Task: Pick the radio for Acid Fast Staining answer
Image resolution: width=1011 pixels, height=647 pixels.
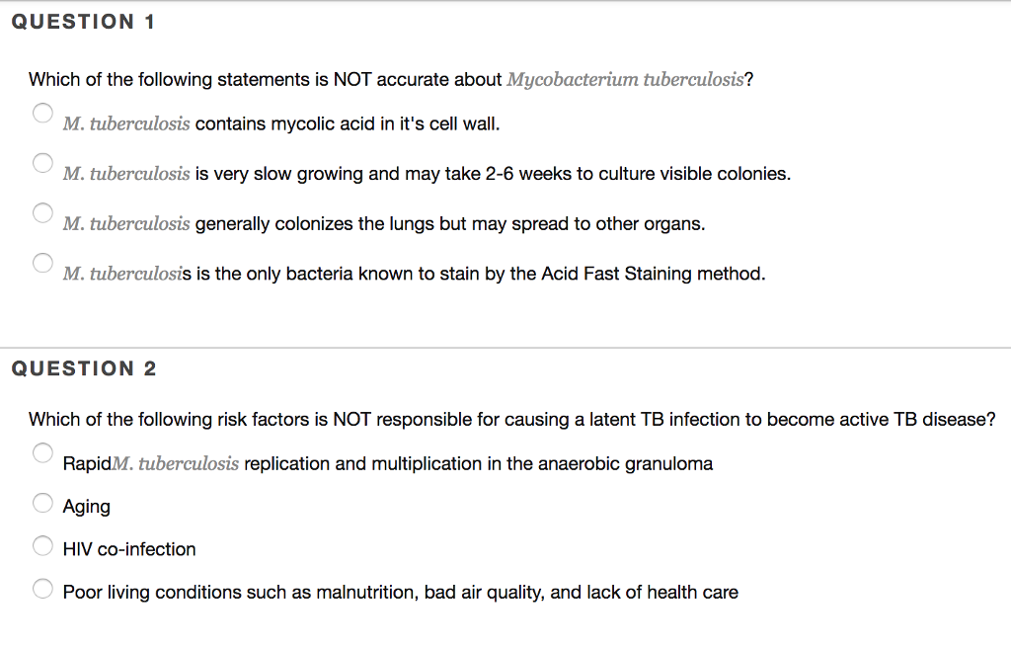Action: [41, 262]
